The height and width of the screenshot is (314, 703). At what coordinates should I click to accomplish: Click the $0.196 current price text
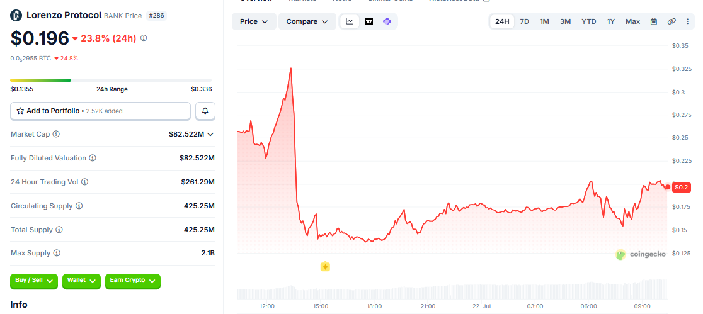(40, 38)
